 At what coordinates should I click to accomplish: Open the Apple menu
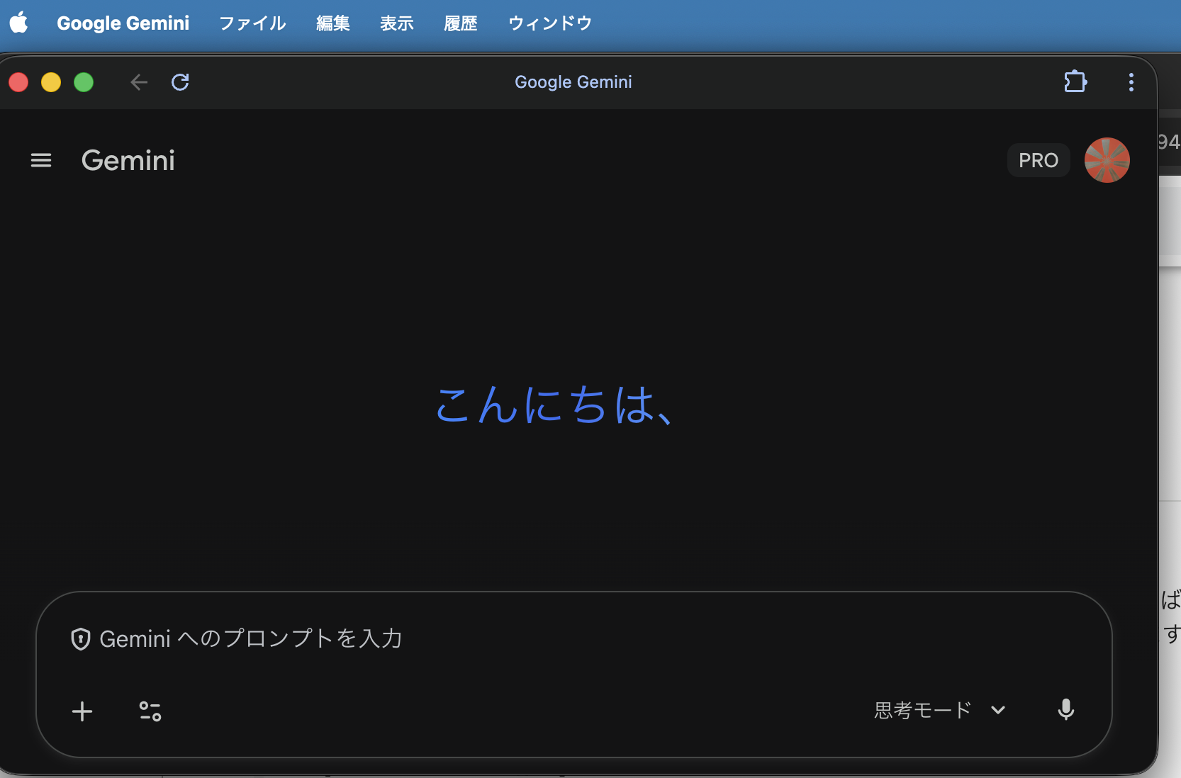pos(19,23)
